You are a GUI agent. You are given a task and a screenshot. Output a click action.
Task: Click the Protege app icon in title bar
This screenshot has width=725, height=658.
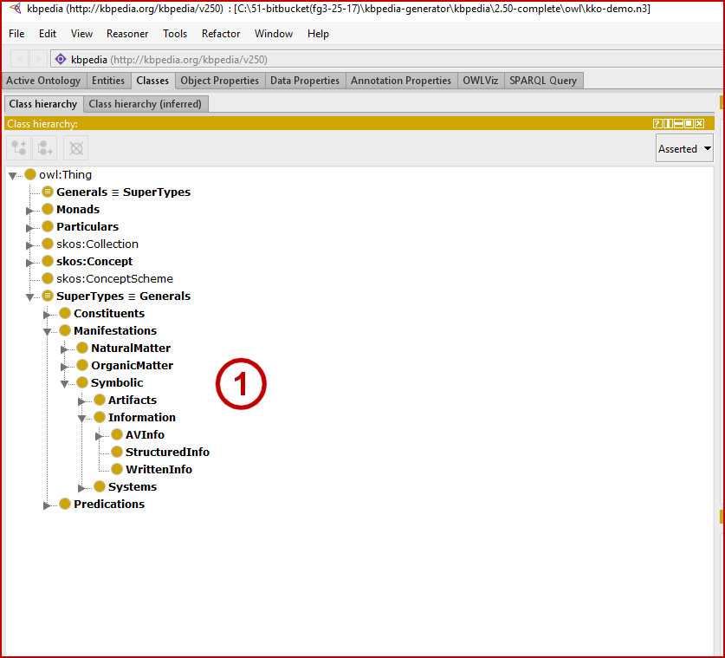(16, 8)
